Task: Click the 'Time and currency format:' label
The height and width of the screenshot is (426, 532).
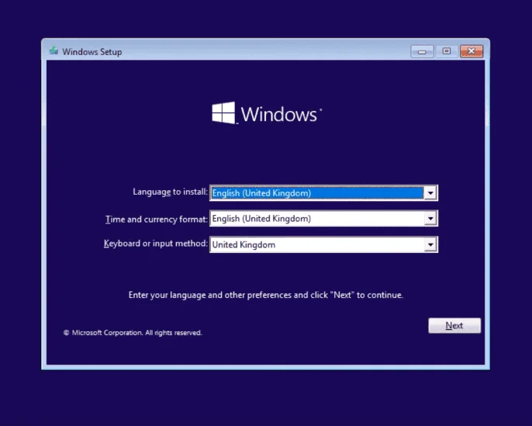Action: pos(157,220)
